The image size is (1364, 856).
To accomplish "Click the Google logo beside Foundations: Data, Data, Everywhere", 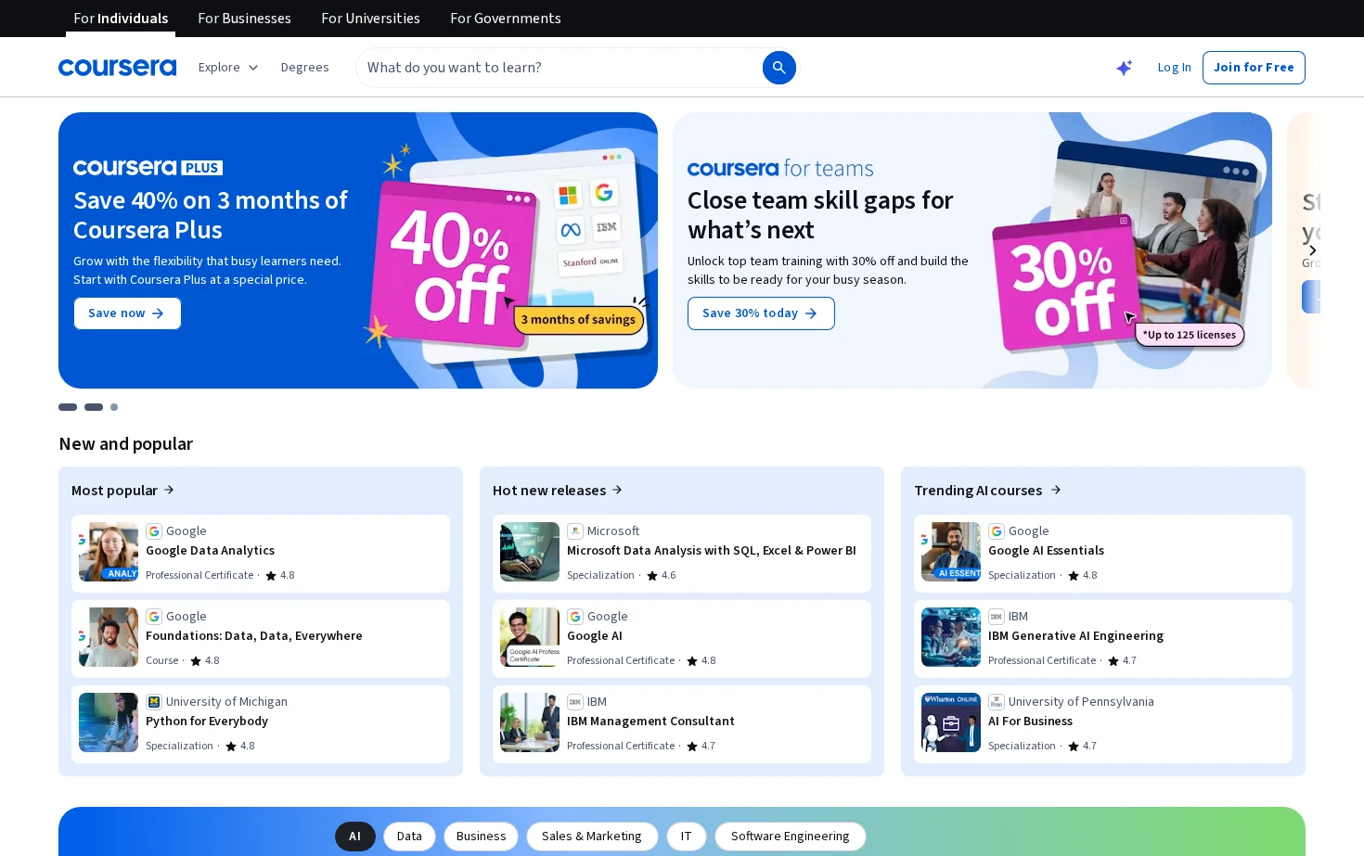I will pos(154,617).
